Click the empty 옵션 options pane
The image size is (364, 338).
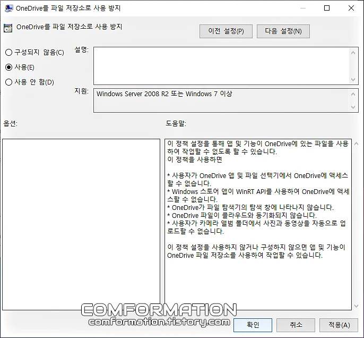[x=81, y=224]
